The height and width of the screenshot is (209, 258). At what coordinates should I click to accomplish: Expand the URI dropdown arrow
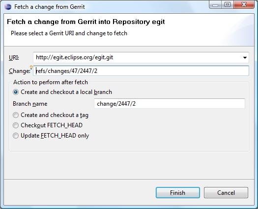coord(245,58)
